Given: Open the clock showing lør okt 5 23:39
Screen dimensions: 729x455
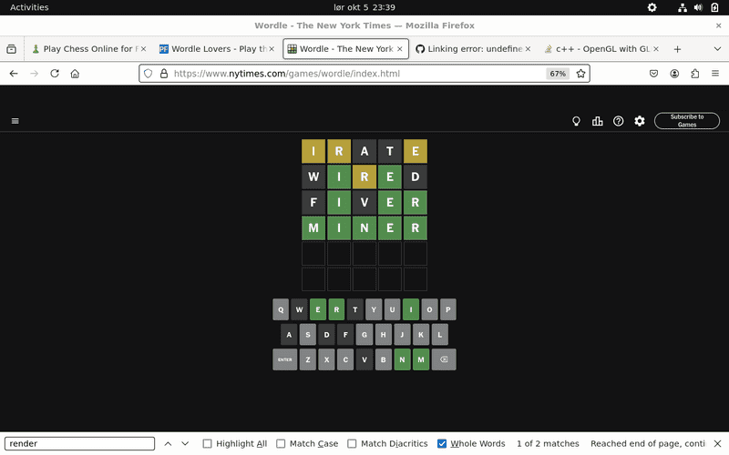Looking at the screenshot, I should pyautogui.click(x=364, y=7).
